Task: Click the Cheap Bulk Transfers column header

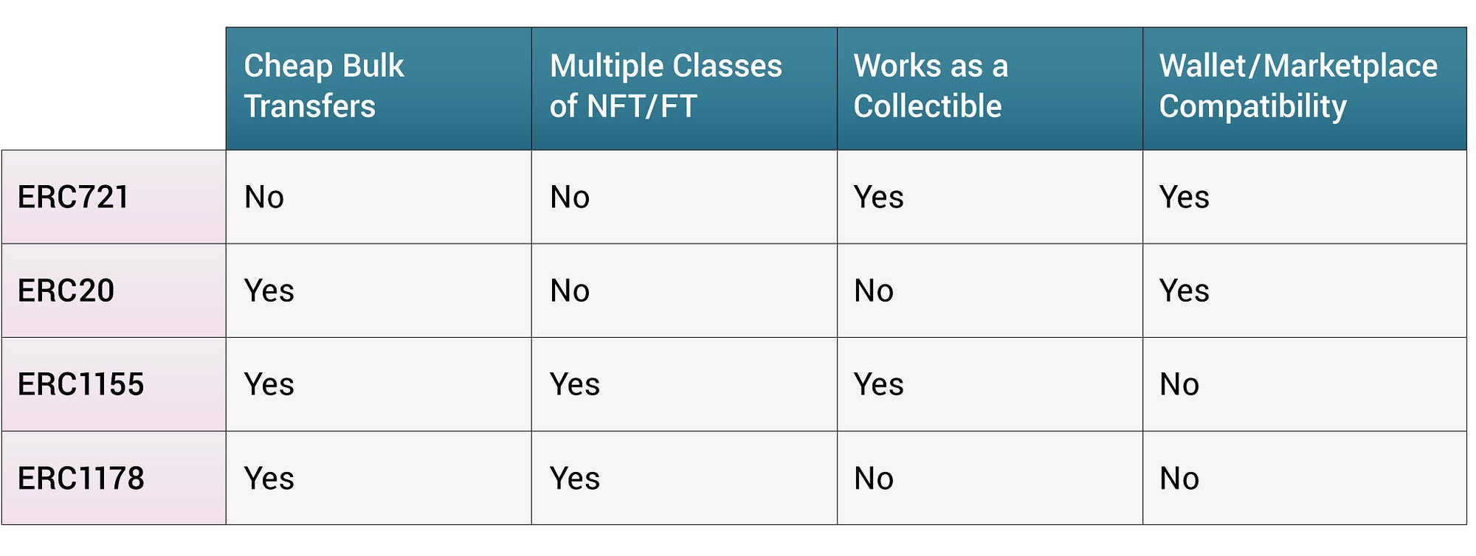Action: pos(379,88)
